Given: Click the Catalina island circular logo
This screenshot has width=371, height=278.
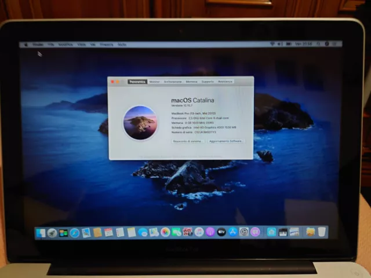Looking at the screenshot, I should 140,123.
